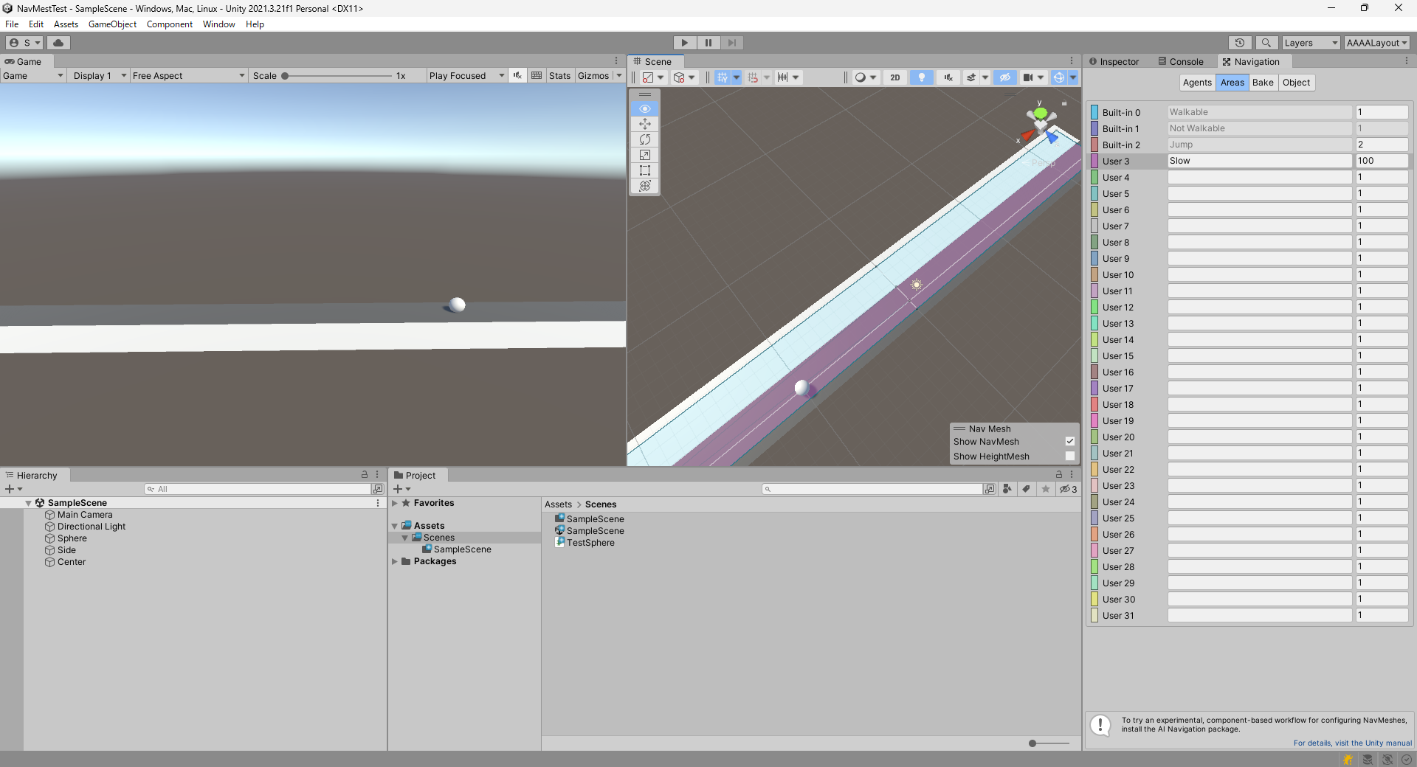Toggle 2D mode in Scene view
Screen dimensions: 1417x767
[895, 77]
